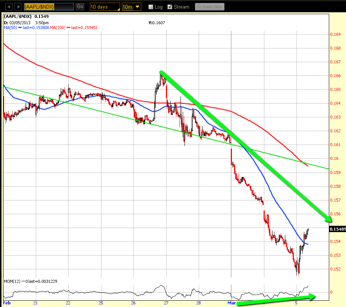Click the 0.16 price axis label

click(x=334, y=158)
